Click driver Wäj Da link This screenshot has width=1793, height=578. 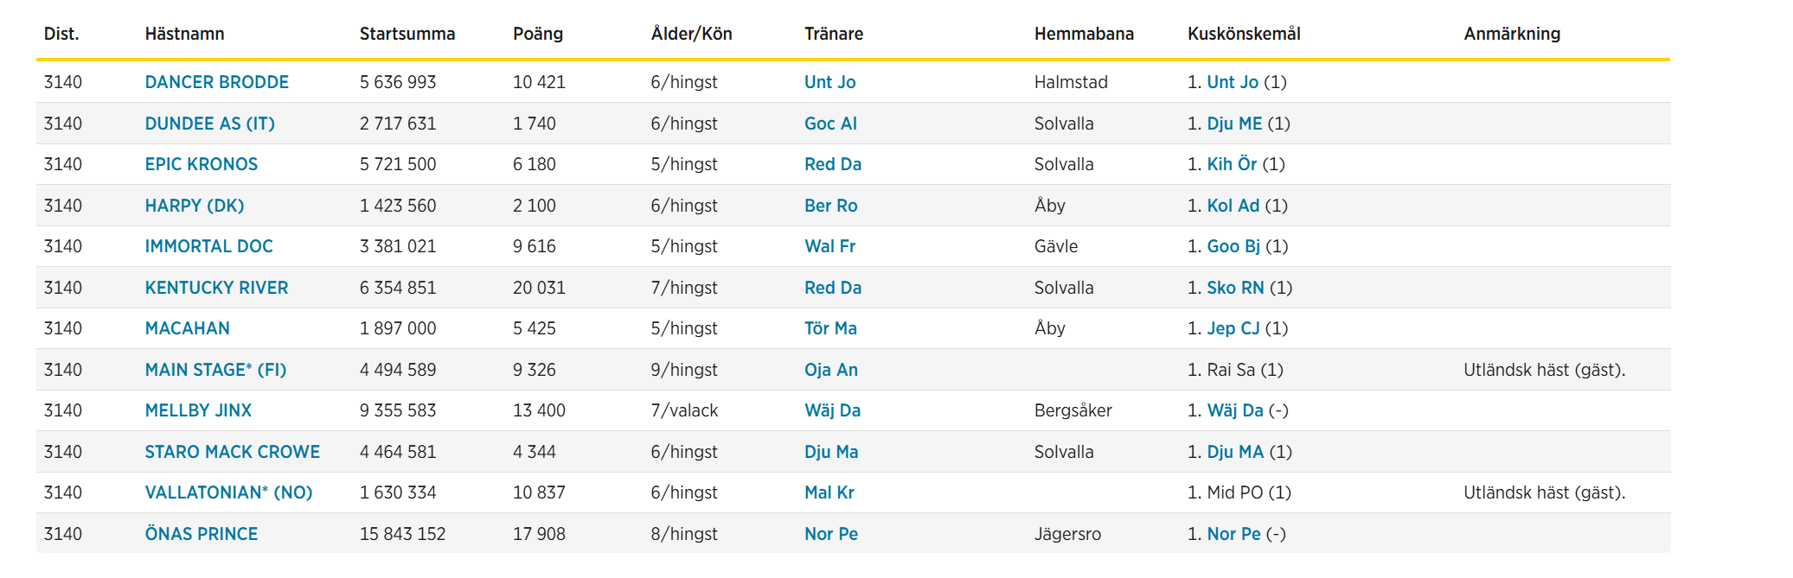coord(1235,410)
